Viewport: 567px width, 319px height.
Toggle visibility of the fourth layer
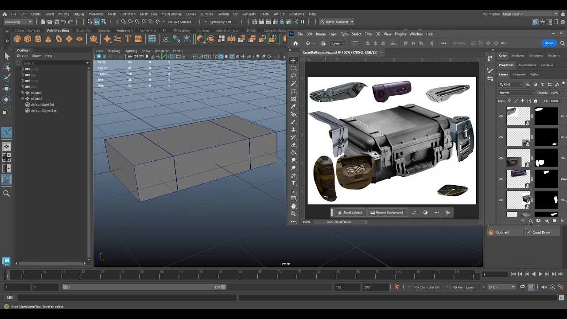(501, 179)
